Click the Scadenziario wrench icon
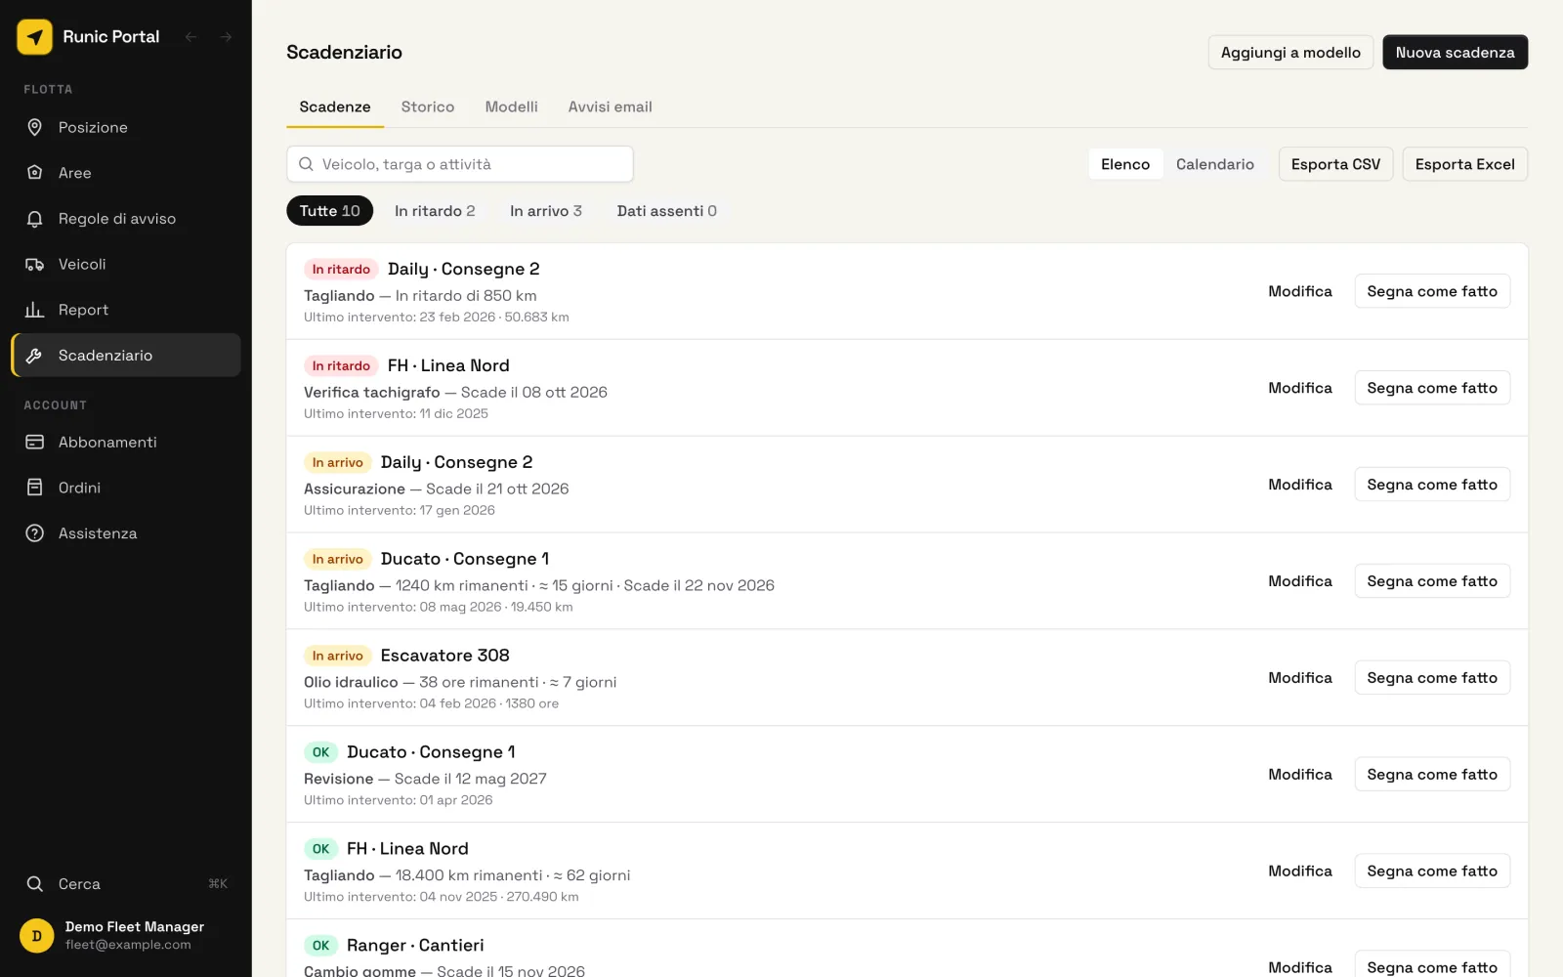The image size is (1563, 977). 35,356
